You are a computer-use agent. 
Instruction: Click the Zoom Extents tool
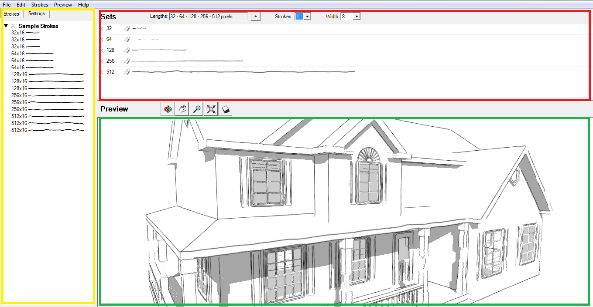[x=210, y=109]
